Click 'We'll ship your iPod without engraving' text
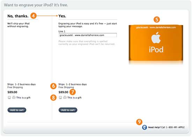Viewport: 192px width, 137px height. click(x=19, y=25)
